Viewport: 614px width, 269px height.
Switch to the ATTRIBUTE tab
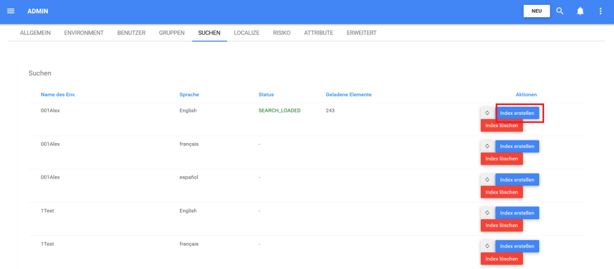(319, 33)
